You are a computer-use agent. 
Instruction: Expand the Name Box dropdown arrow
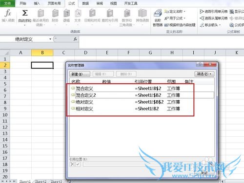(50, 39)
